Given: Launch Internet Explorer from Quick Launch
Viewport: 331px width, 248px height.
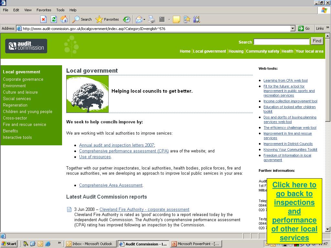Looking at the screenshot, I should click(x=48, y=244).
